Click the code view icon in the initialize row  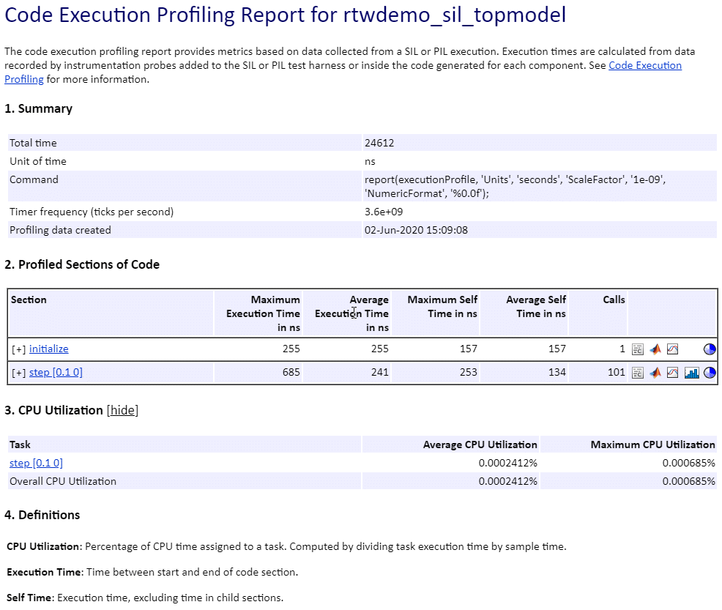[x=637, y=349]
